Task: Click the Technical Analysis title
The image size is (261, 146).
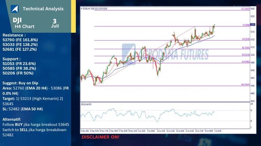Action: [x=43, y=9]
